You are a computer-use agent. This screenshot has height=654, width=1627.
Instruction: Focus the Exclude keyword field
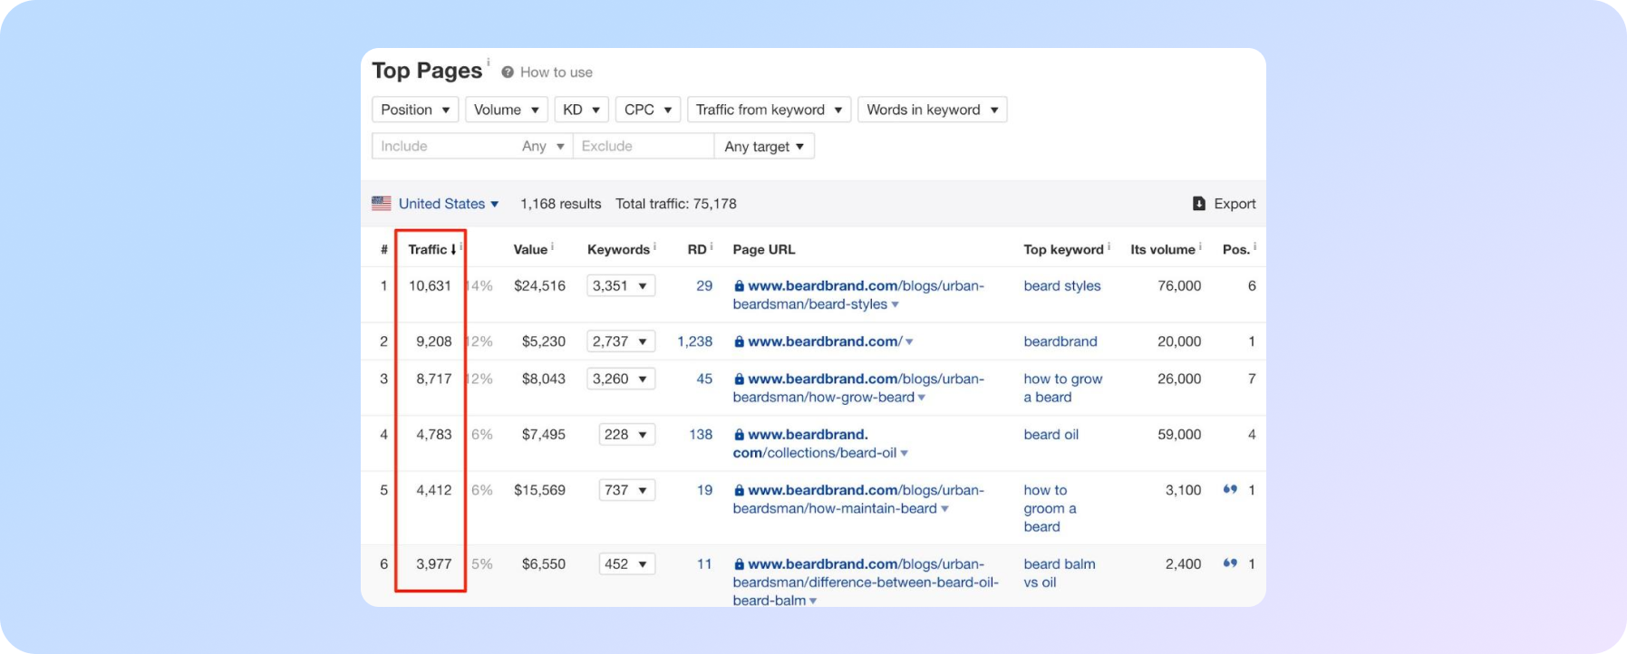(x=644, y=146)
